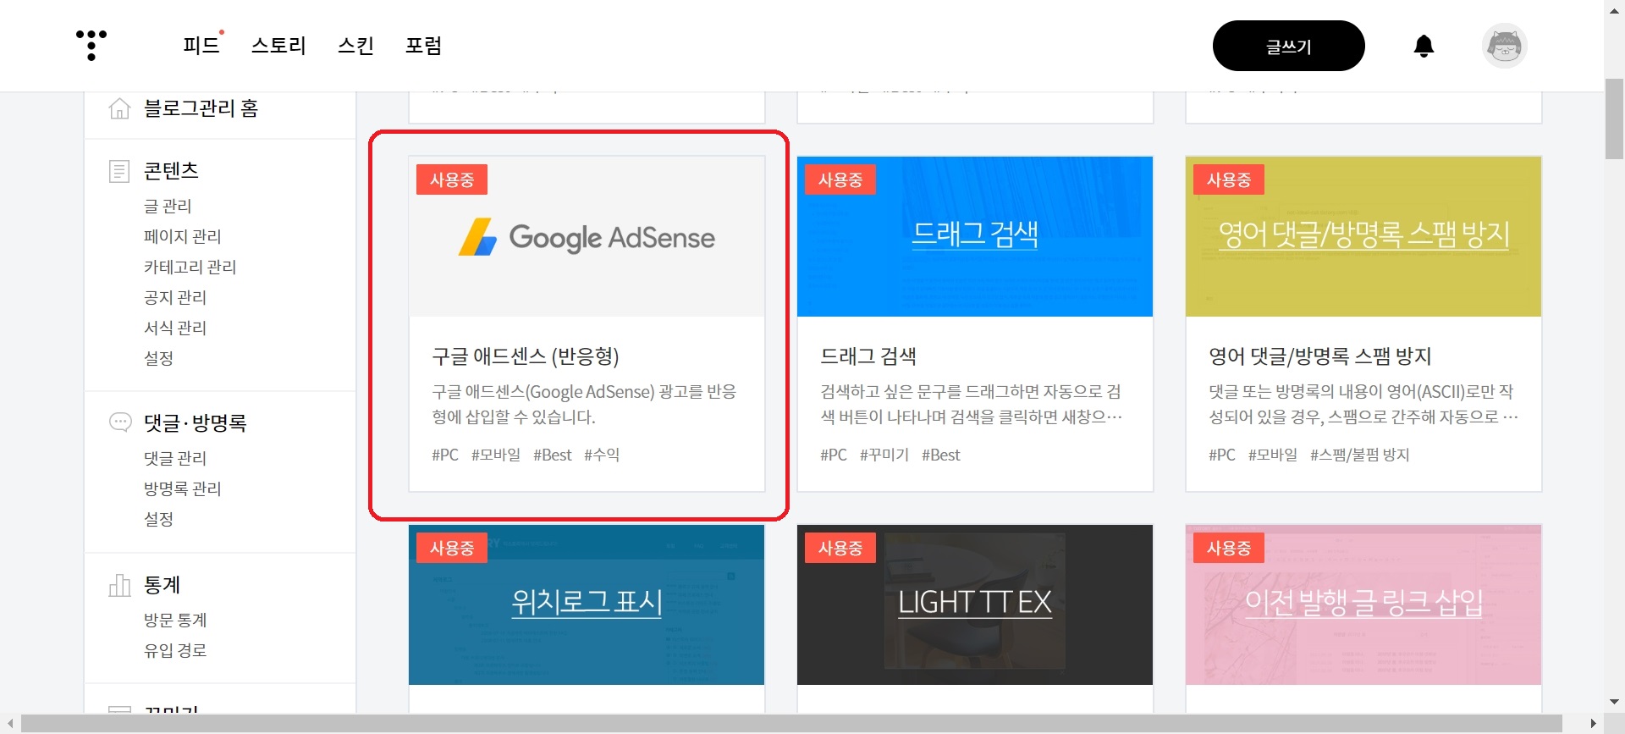Click 사용중 badge on 드래그 검색 card
Image resolution: width=1625 pixels, height=734 pixels.
click(840, 179)
